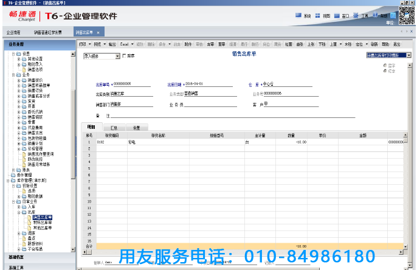Viewport: 417px width, 270px height.
Task: Click the 定位 toolbar button
Action: click(359, 44)
